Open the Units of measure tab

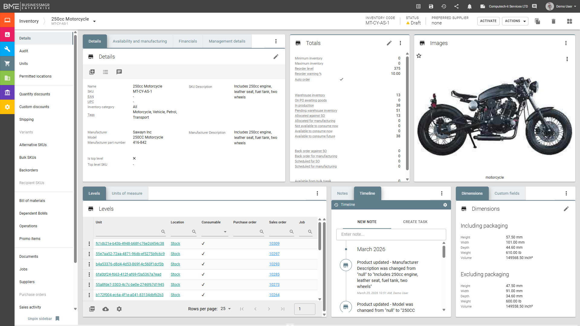[x=127, y=193]
